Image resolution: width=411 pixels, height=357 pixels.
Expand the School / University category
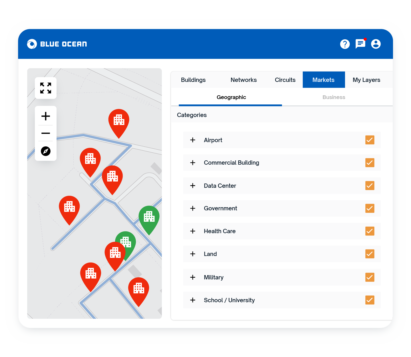click(x=193, y=300)
